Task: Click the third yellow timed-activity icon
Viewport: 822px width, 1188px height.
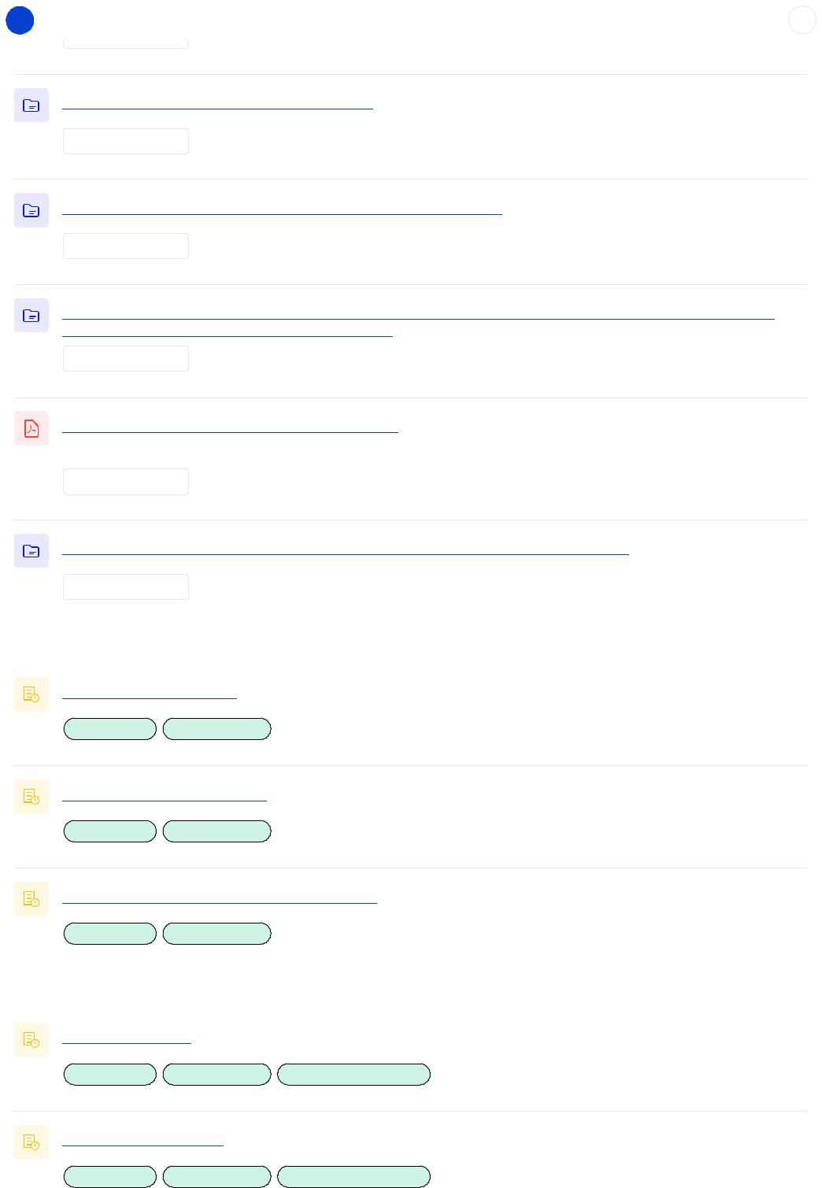Action: click(31, 899)
